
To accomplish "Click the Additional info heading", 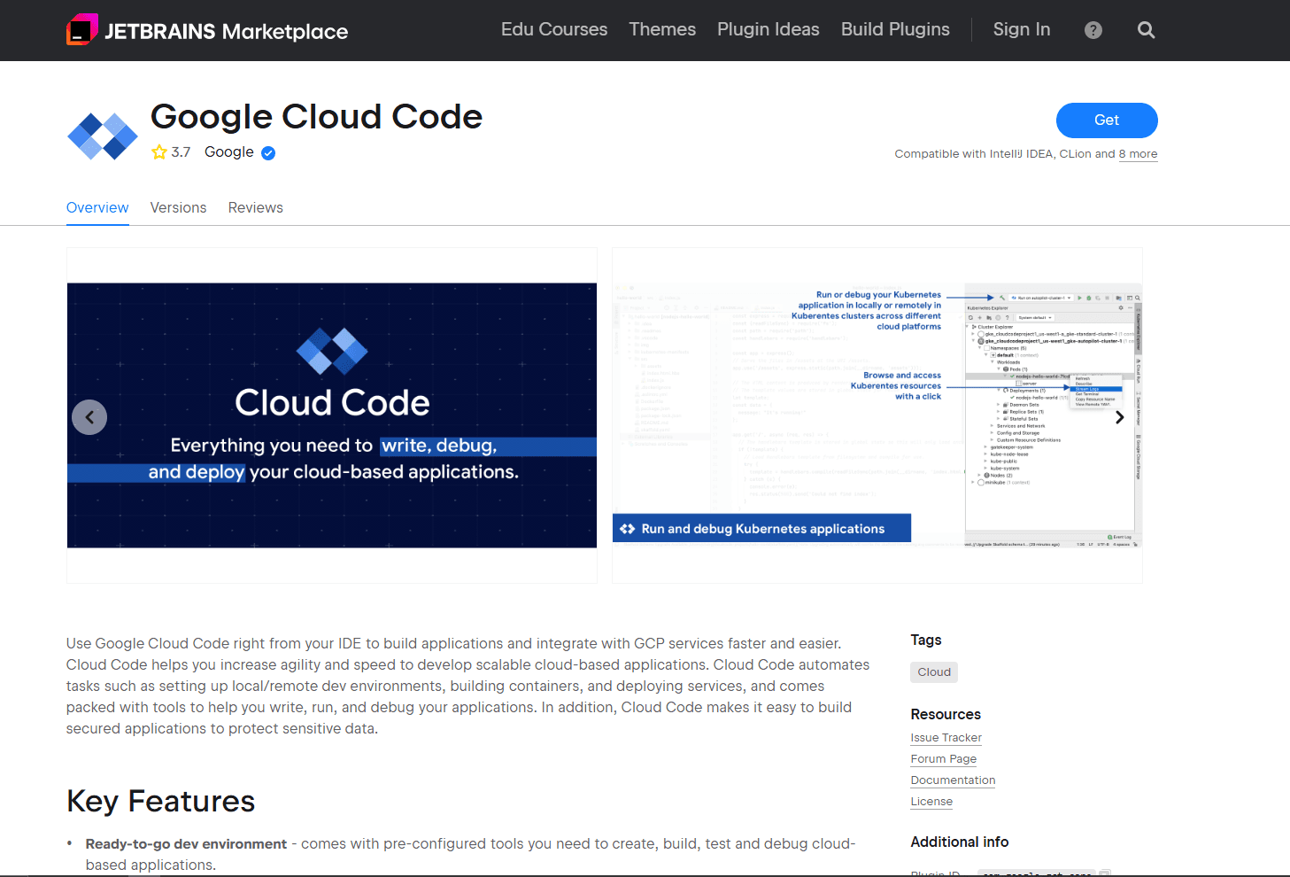I will pos(960,842).
